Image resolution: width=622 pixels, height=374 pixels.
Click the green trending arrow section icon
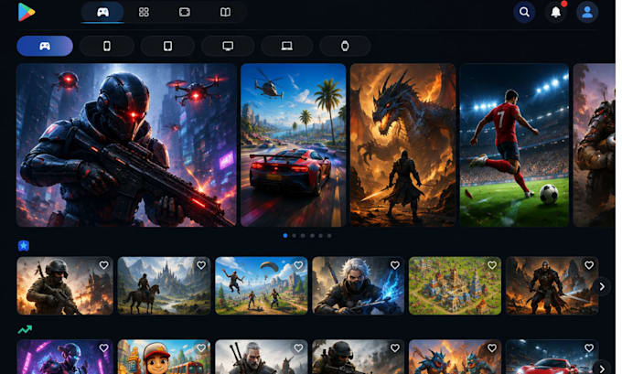click(x=25, y=329)
